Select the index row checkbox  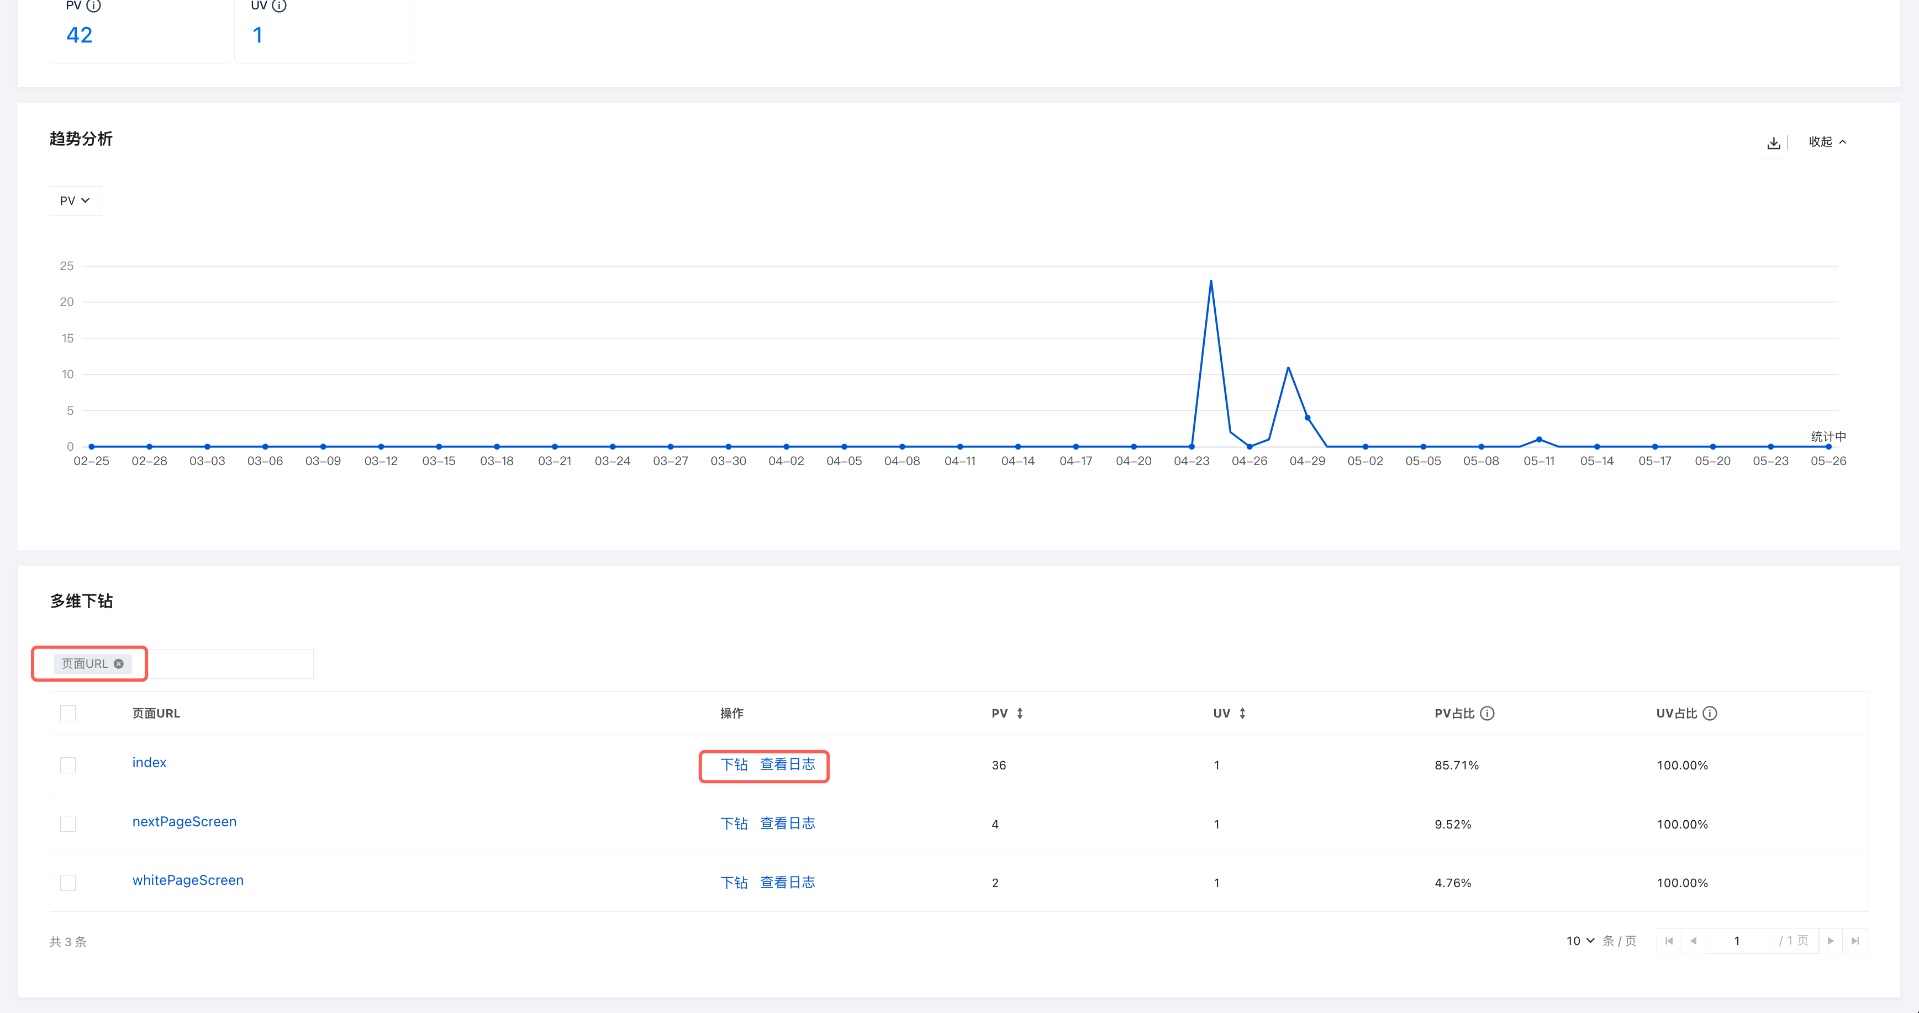68,765
